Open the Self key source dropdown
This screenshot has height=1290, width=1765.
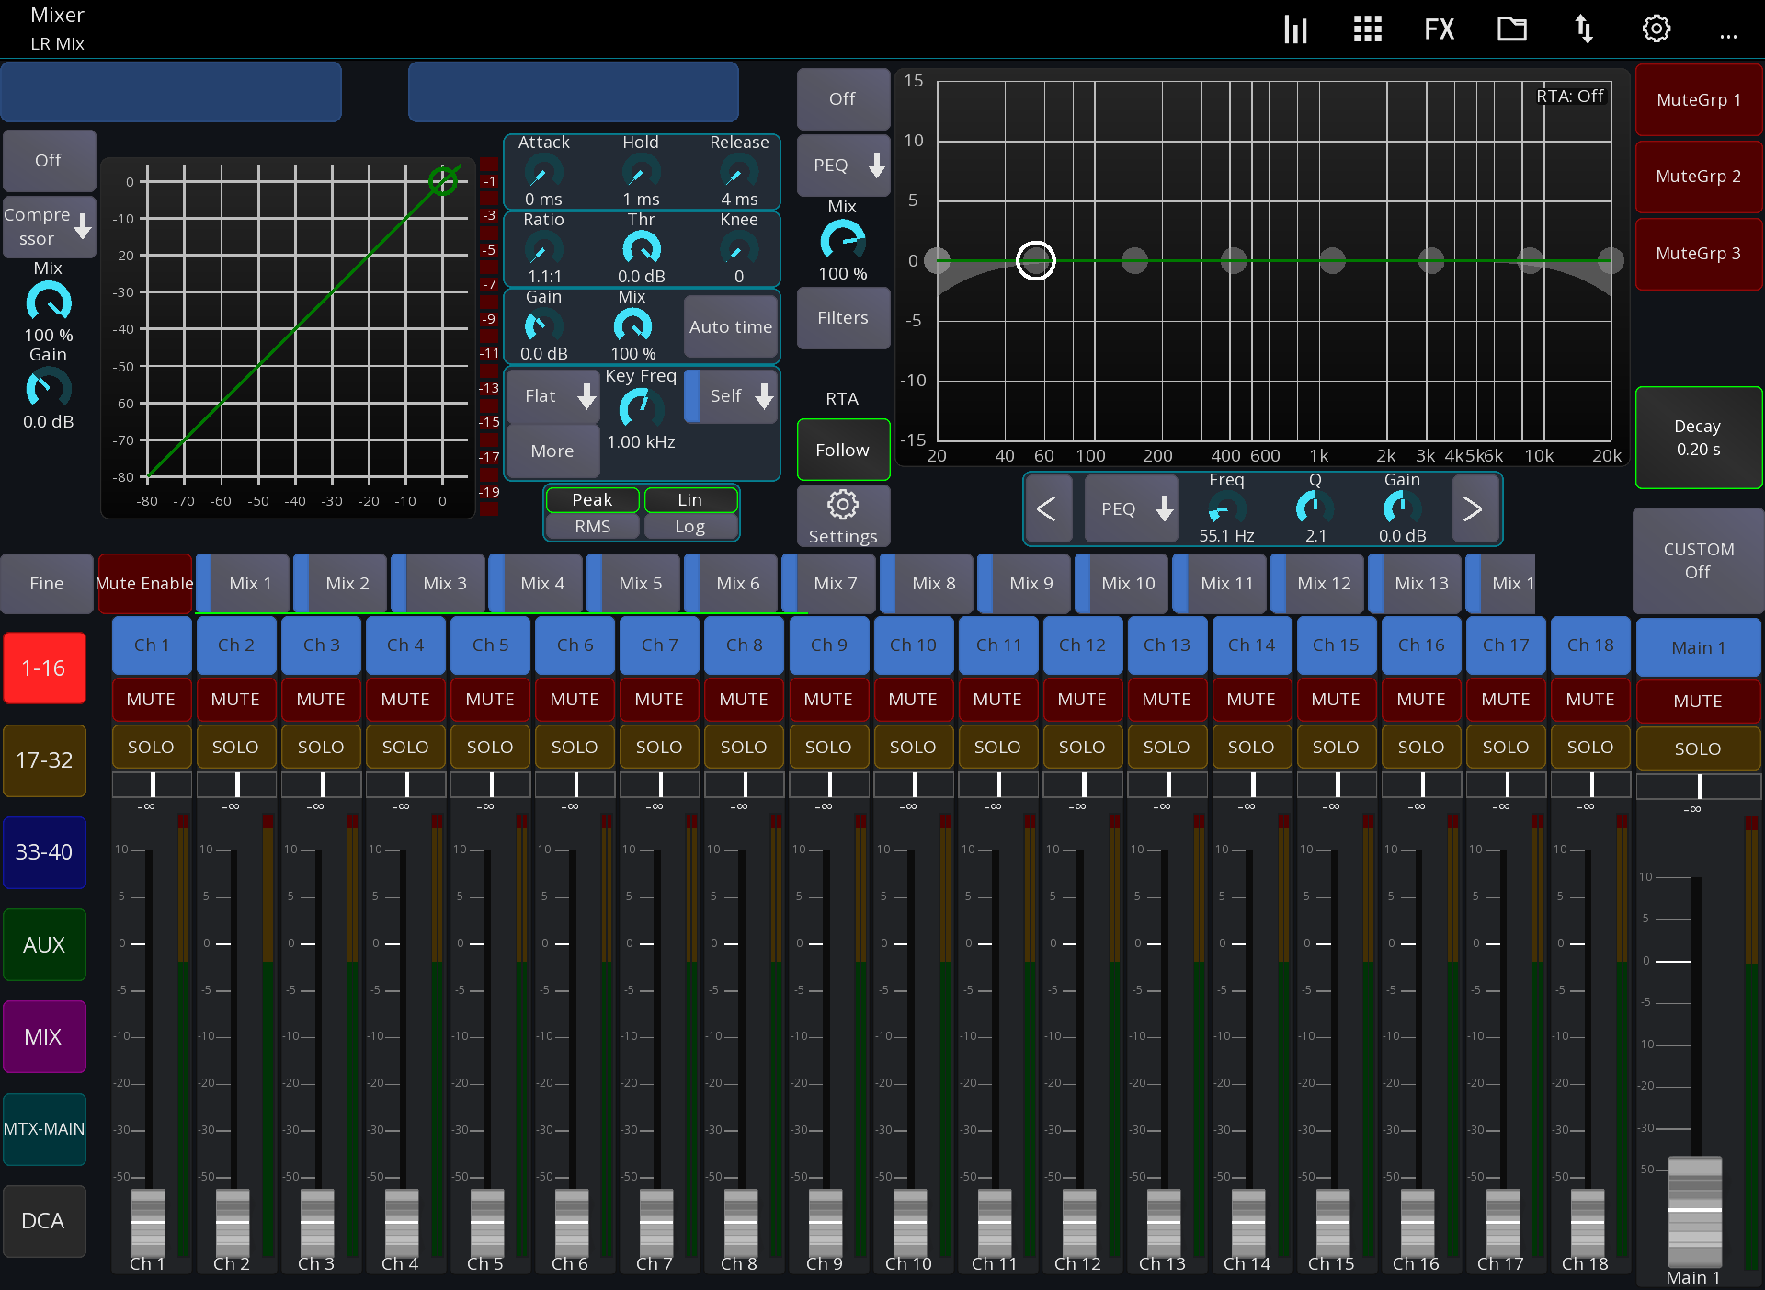pos(731,396)
